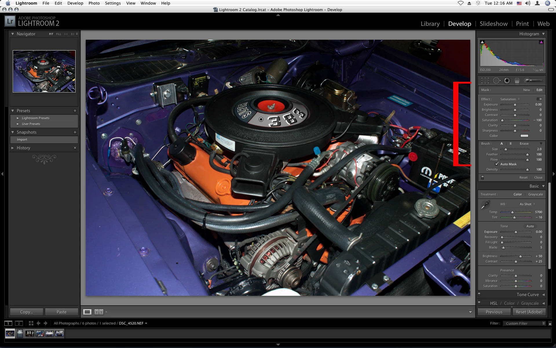
Task: Toggle effect buttons and sliders switch
Action: [x=539, y=99]
